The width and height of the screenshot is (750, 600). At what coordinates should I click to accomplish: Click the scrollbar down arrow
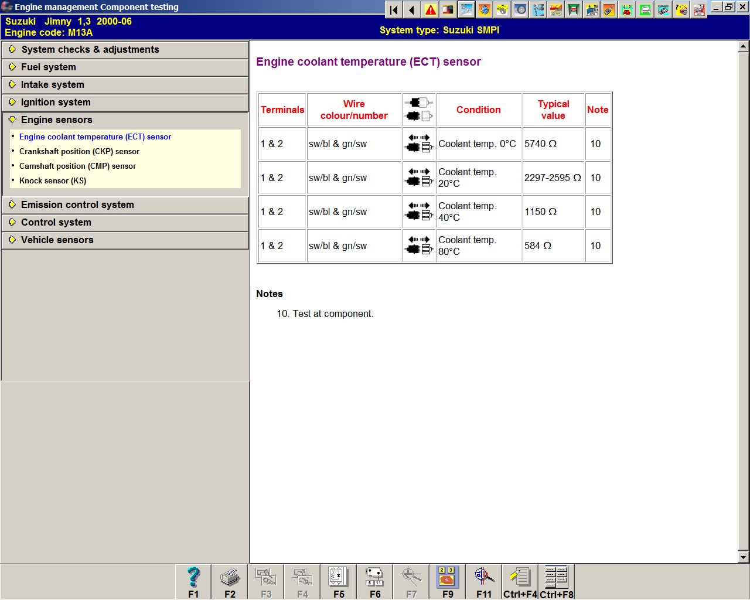743,557
